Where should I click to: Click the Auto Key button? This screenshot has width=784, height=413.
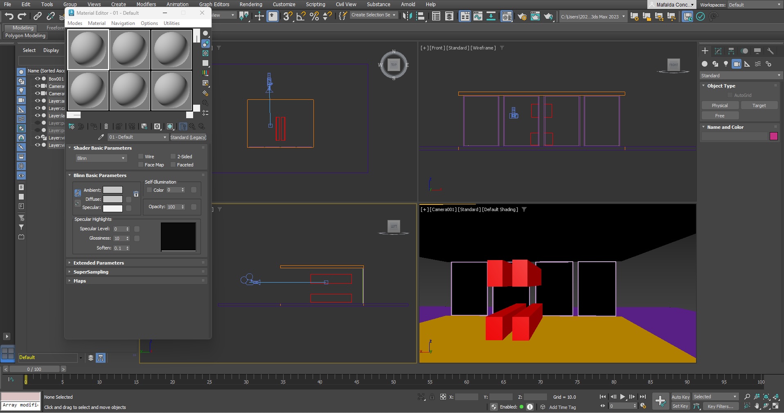pos(680,397)
